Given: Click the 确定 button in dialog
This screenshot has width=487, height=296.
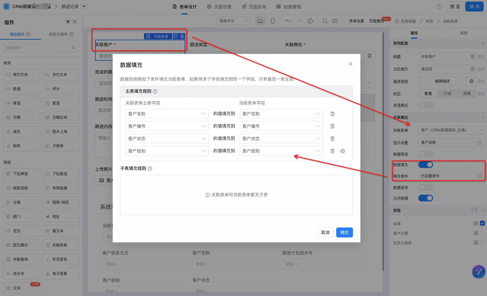Looking at the screenshot, I should (x=344, y=232).
